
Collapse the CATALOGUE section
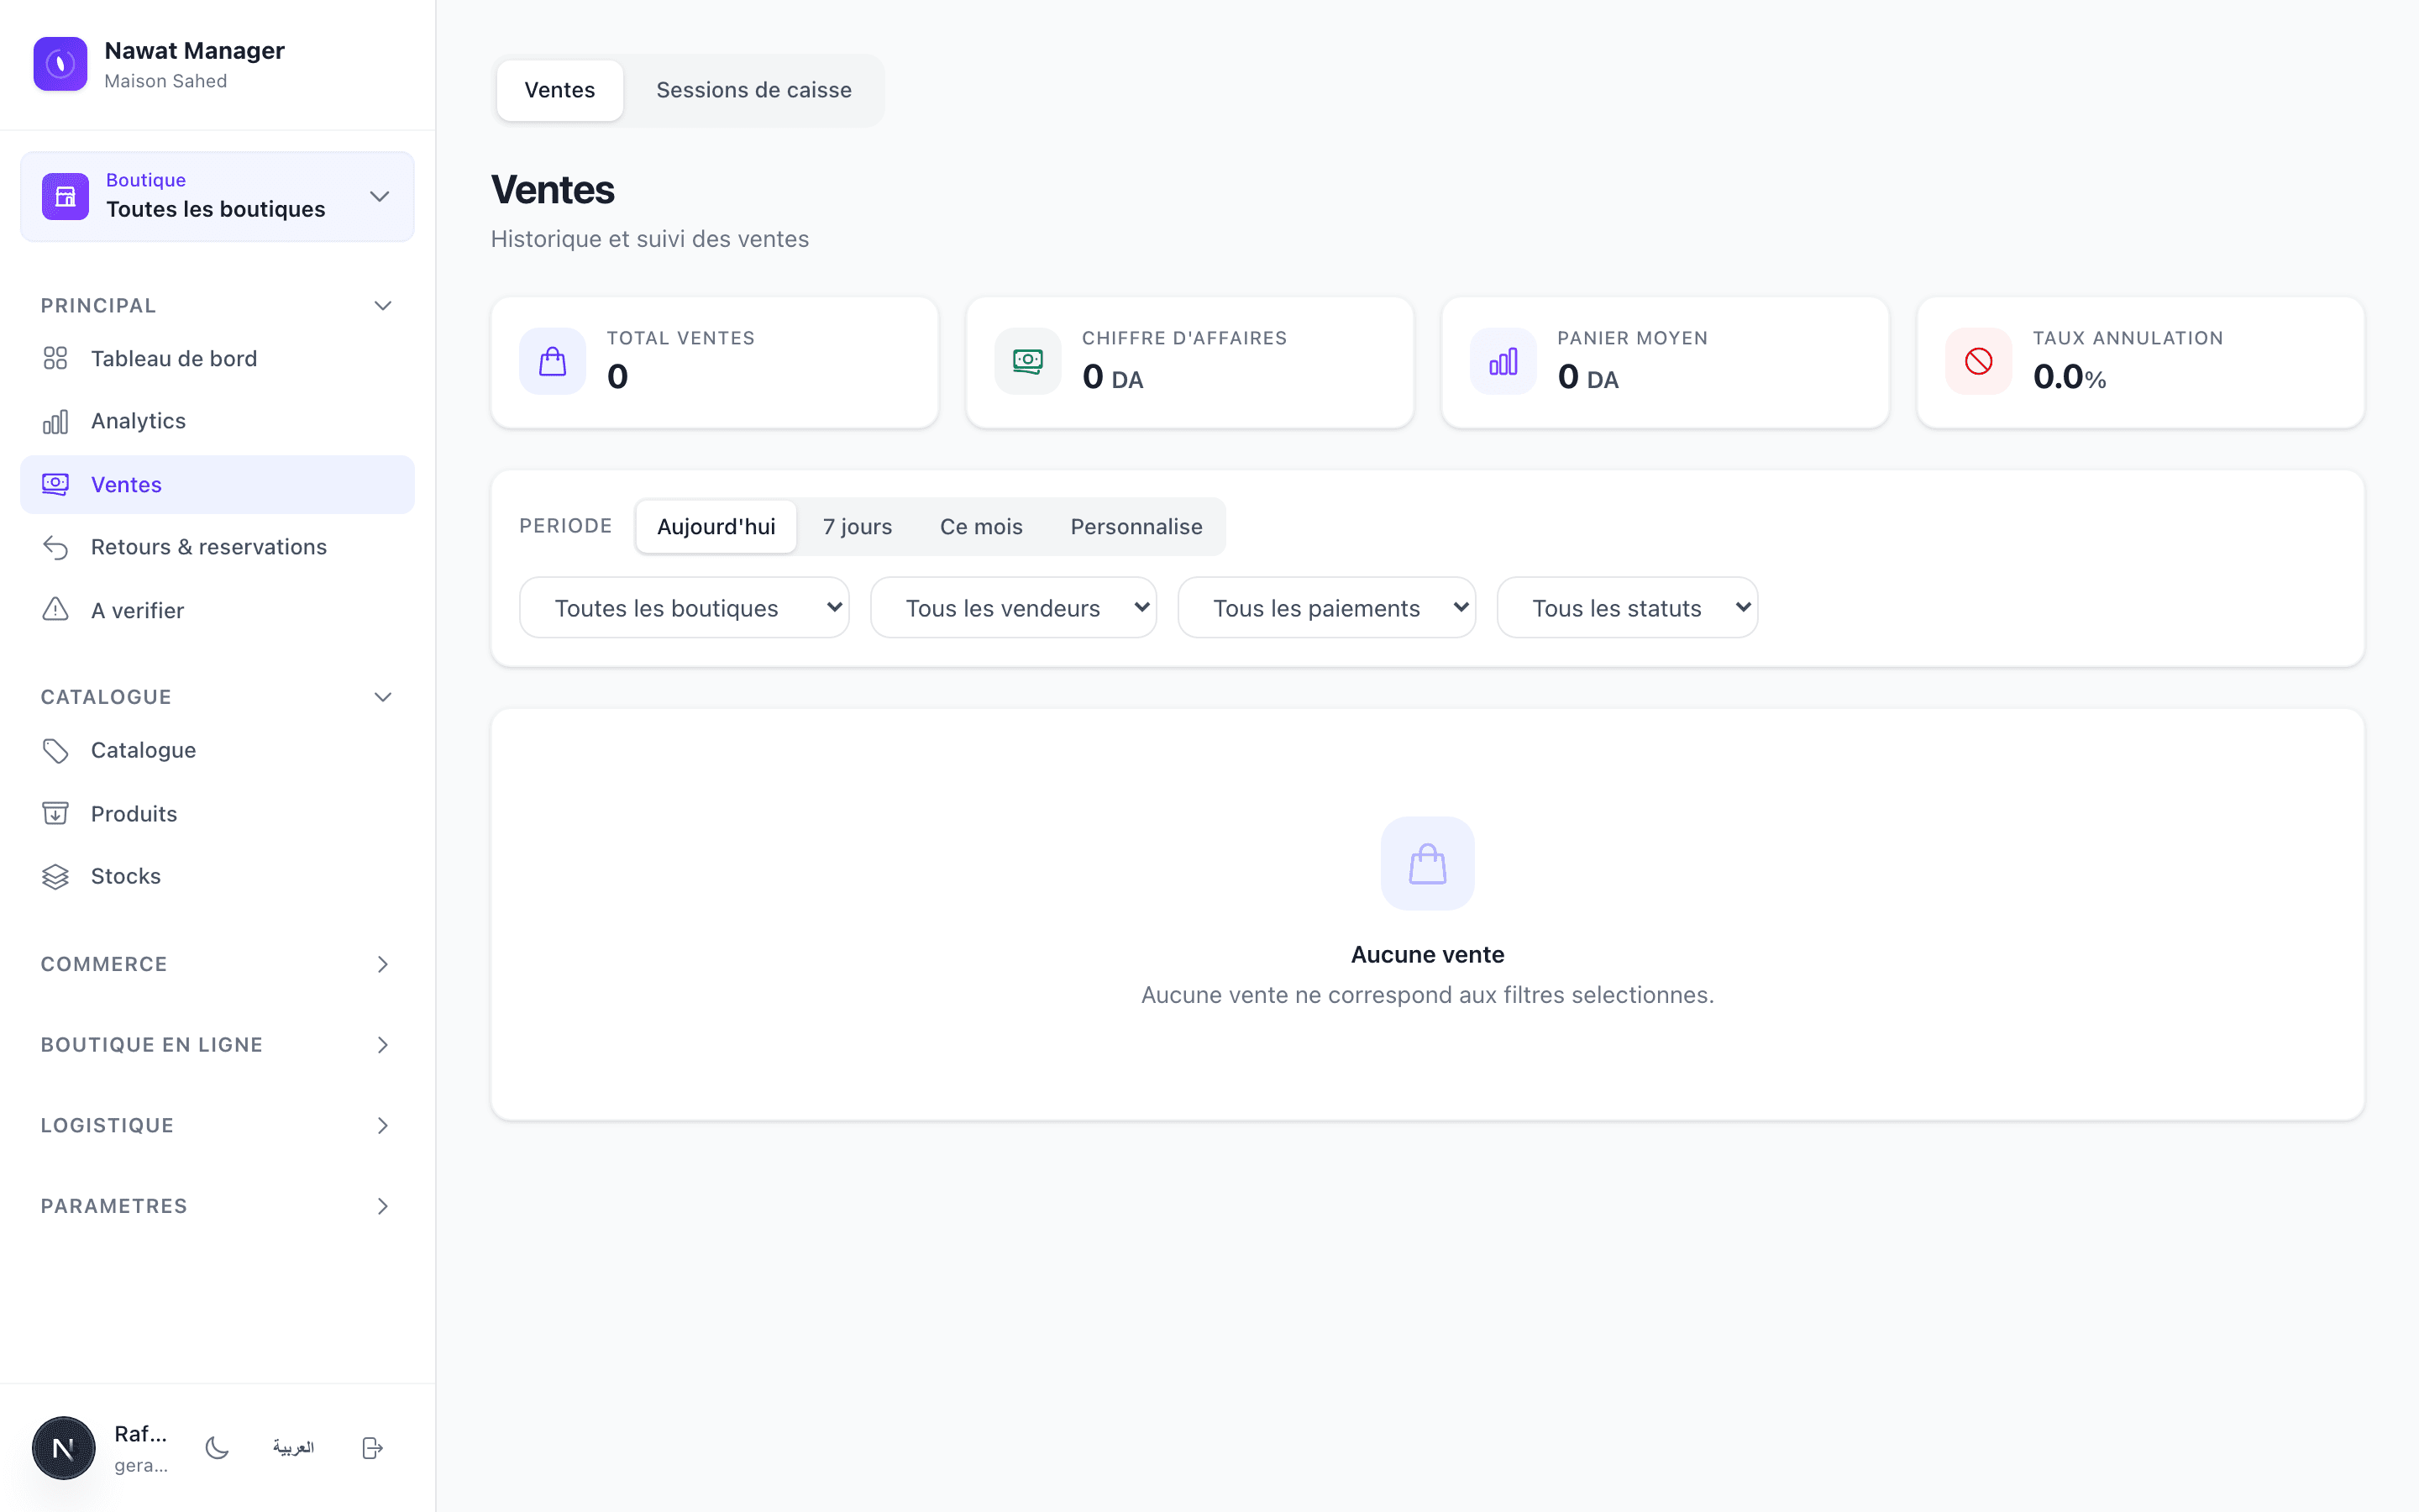click(x=217, y=696)
